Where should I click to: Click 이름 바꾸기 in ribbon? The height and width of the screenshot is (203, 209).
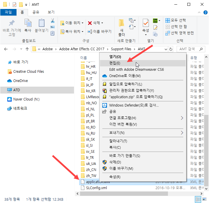point(99,31)
